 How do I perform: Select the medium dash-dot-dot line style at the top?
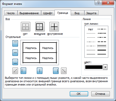pos(102,29)
